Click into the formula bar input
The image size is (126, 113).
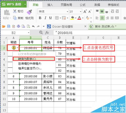click(x=89, y=33)
